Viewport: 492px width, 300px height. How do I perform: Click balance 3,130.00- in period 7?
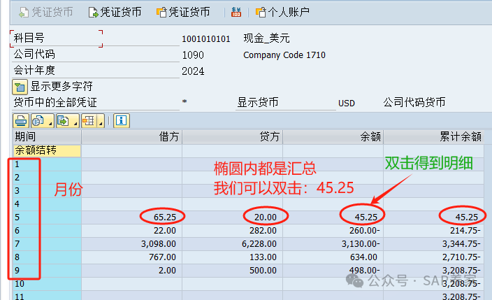click(x=361, y=244)
